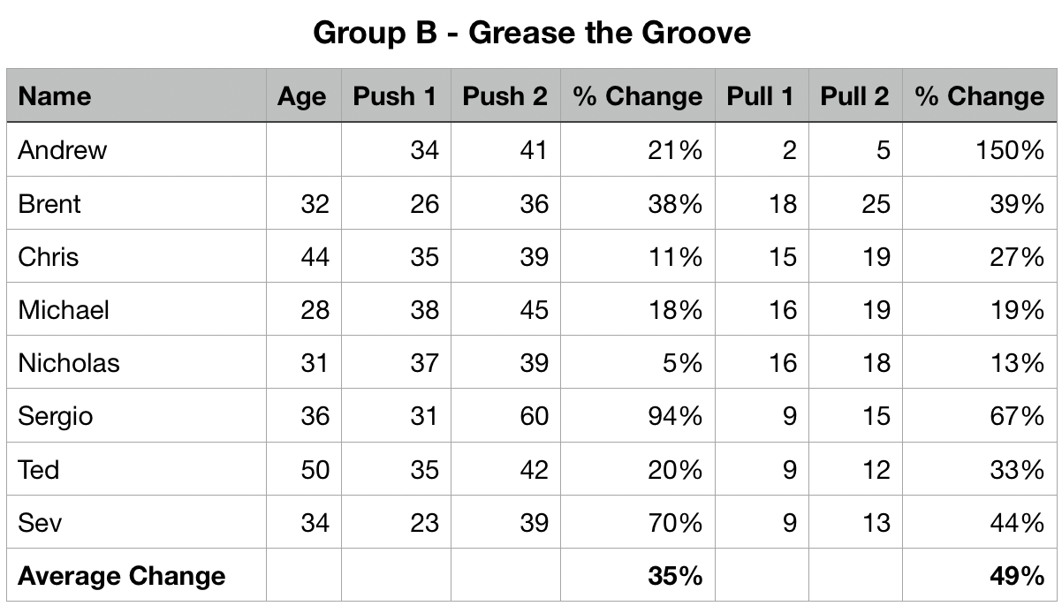Select the Pull 2 column header
Screen dimensions: 1062x606
(854, 96)
